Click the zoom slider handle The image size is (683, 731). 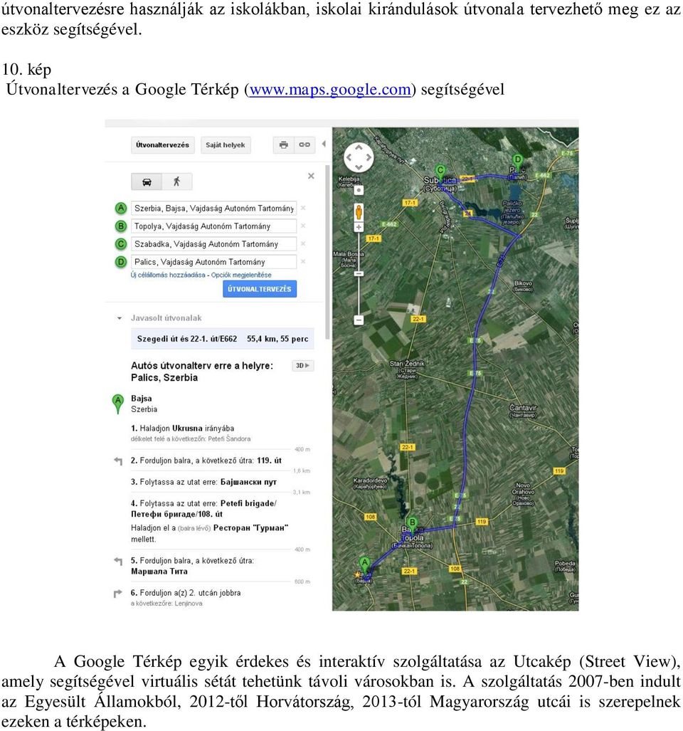tap(359, 273)
